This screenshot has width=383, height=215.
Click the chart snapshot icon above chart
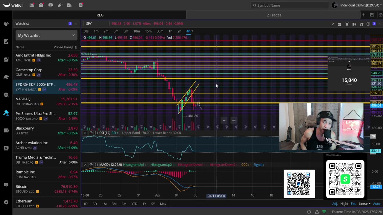[x=340, y=24]
